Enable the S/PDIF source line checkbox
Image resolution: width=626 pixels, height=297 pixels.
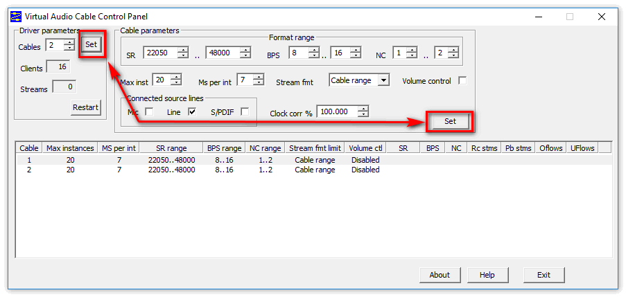tap(245, 112)
